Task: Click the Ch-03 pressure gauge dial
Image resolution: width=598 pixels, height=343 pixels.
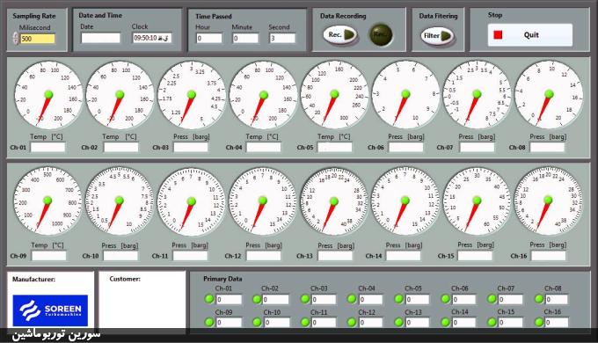Action: tap(192, 95)
